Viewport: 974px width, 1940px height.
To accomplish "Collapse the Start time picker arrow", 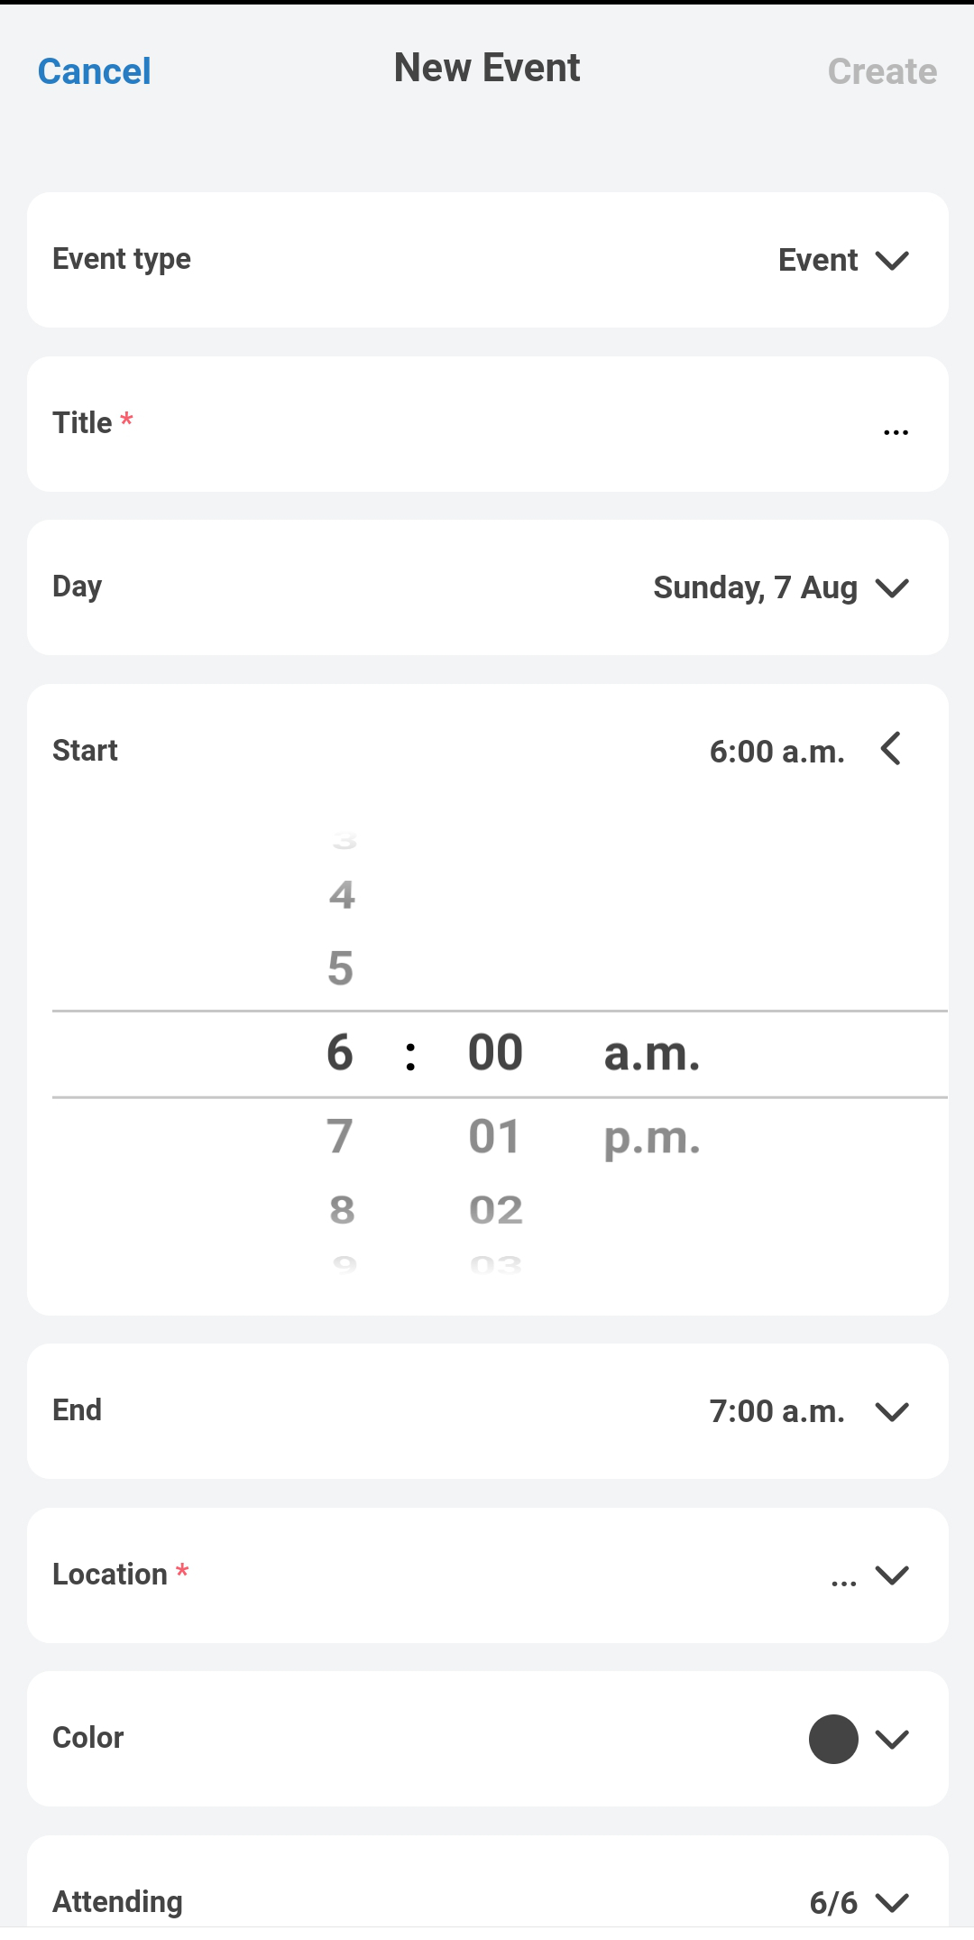I will 891,749.
